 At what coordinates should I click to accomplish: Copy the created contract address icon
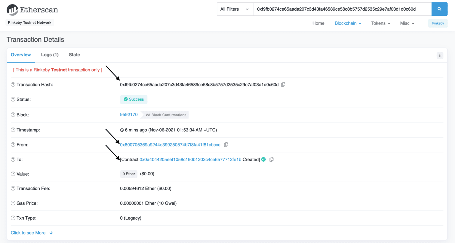pyautogui.click(x=272, y=159)
